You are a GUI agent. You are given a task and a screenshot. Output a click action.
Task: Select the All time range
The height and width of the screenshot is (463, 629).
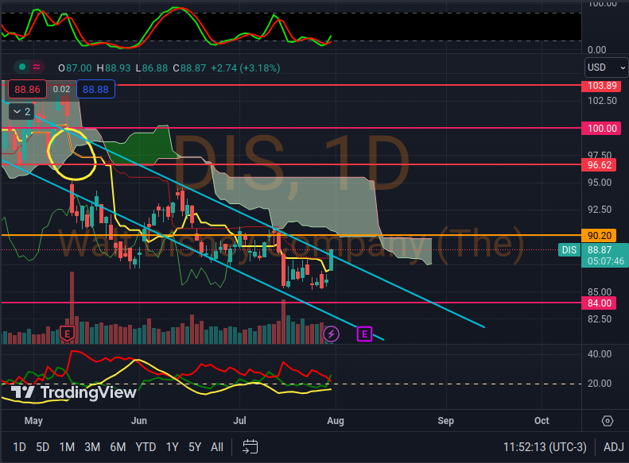coord(216,446)
